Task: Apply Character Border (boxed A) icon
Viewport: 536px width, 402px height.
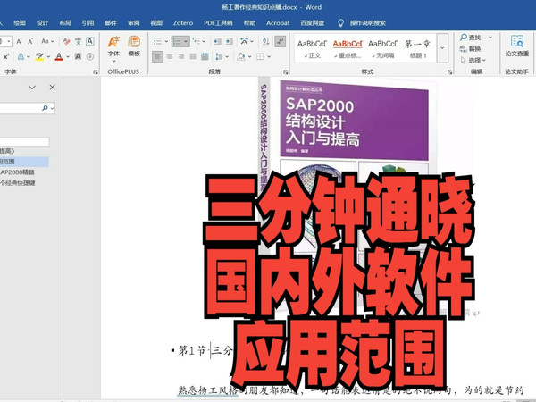Action: click(x=90, y=41)
